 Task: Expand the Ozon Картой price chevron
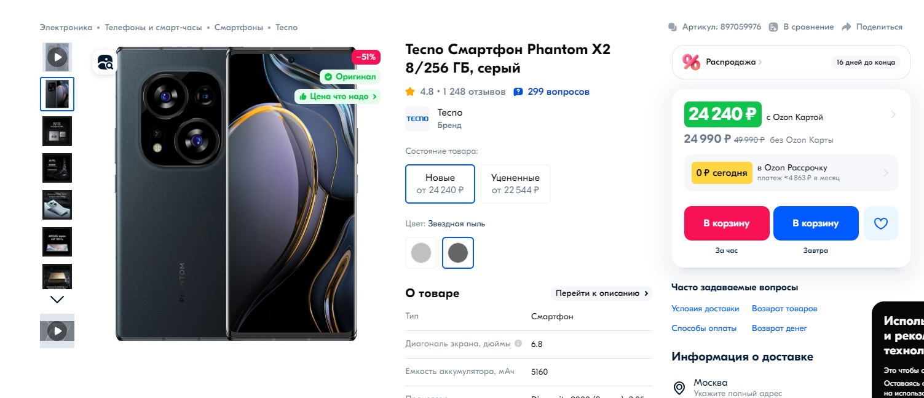pyautogui.click(x=893, y=114)
